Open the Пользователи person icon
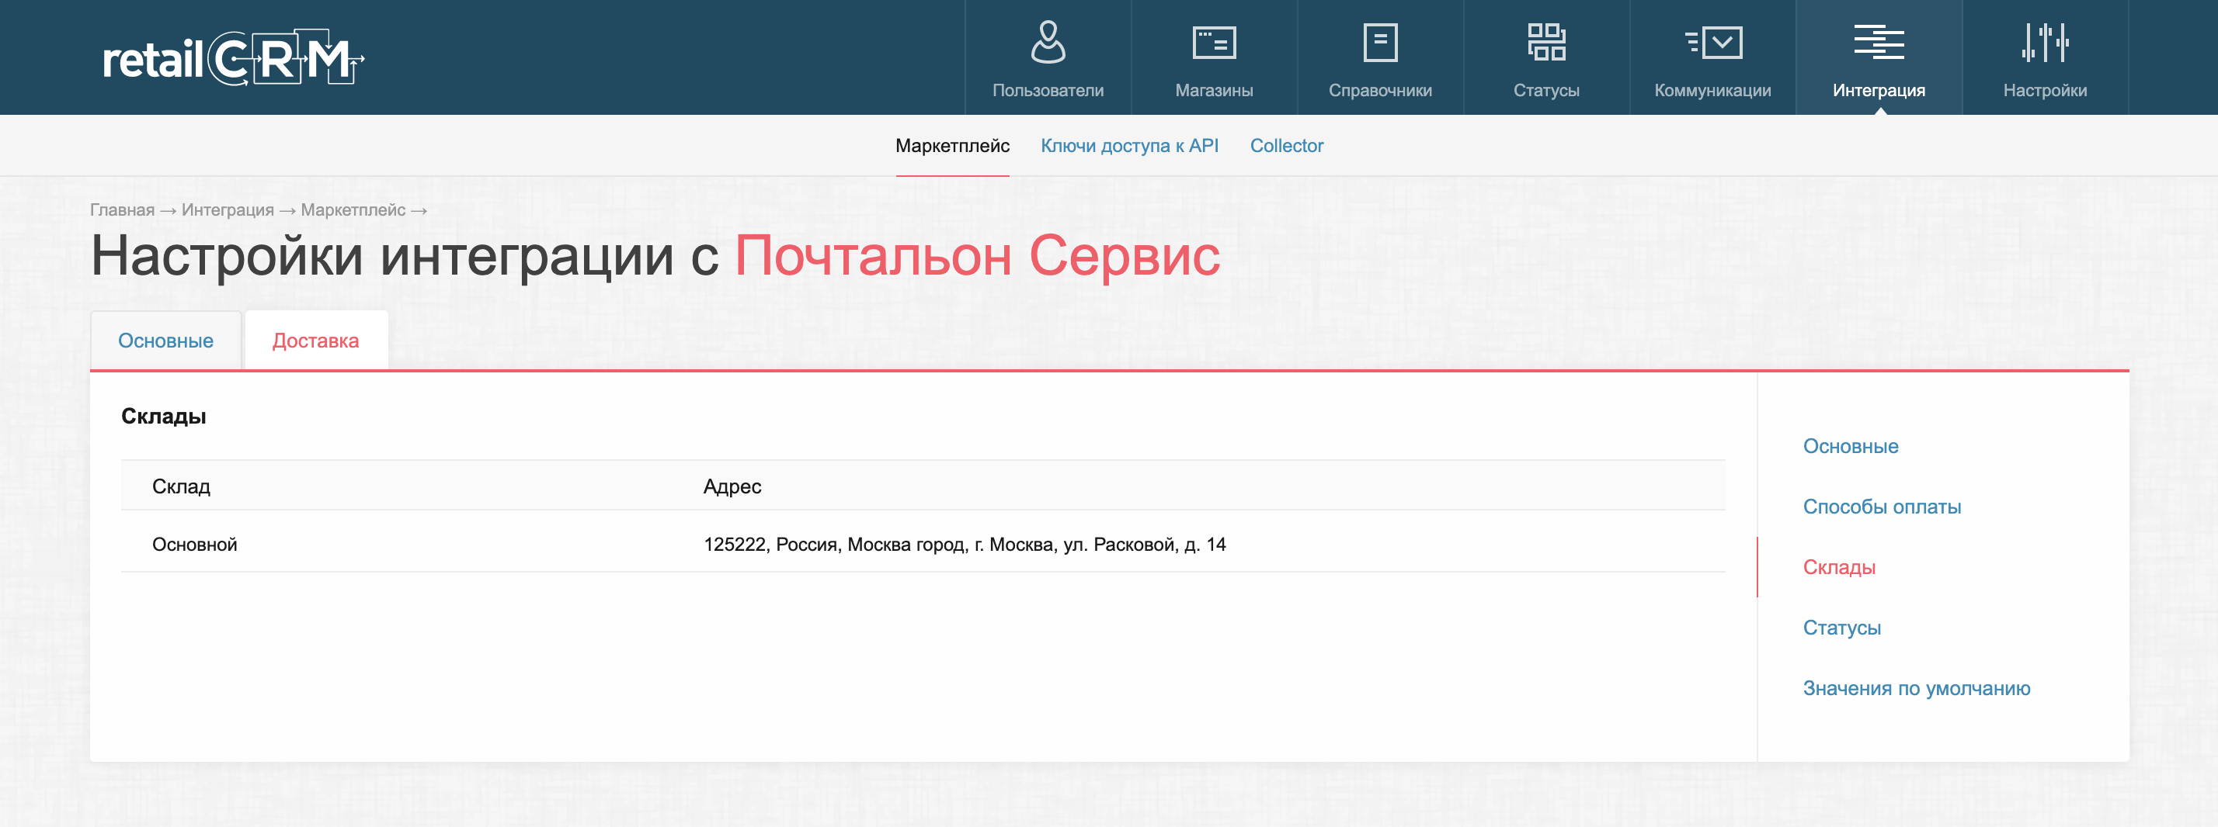 tap(1048, 42)
